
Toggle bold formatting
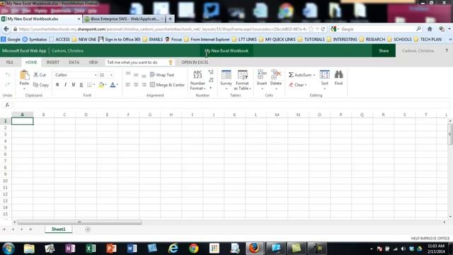pyautogui.click(x=57, y=85)
